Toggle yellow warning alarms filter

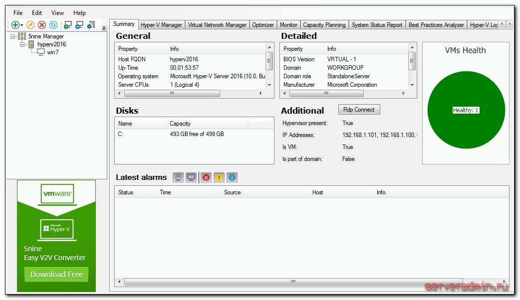click(219, 177)
